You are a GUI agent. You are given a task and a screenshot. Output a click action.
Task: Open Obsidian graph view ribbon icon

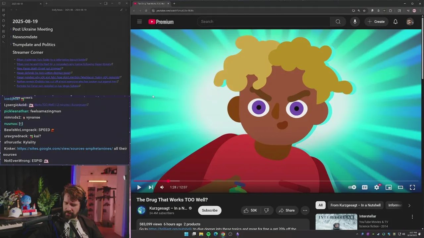[3, 26]
